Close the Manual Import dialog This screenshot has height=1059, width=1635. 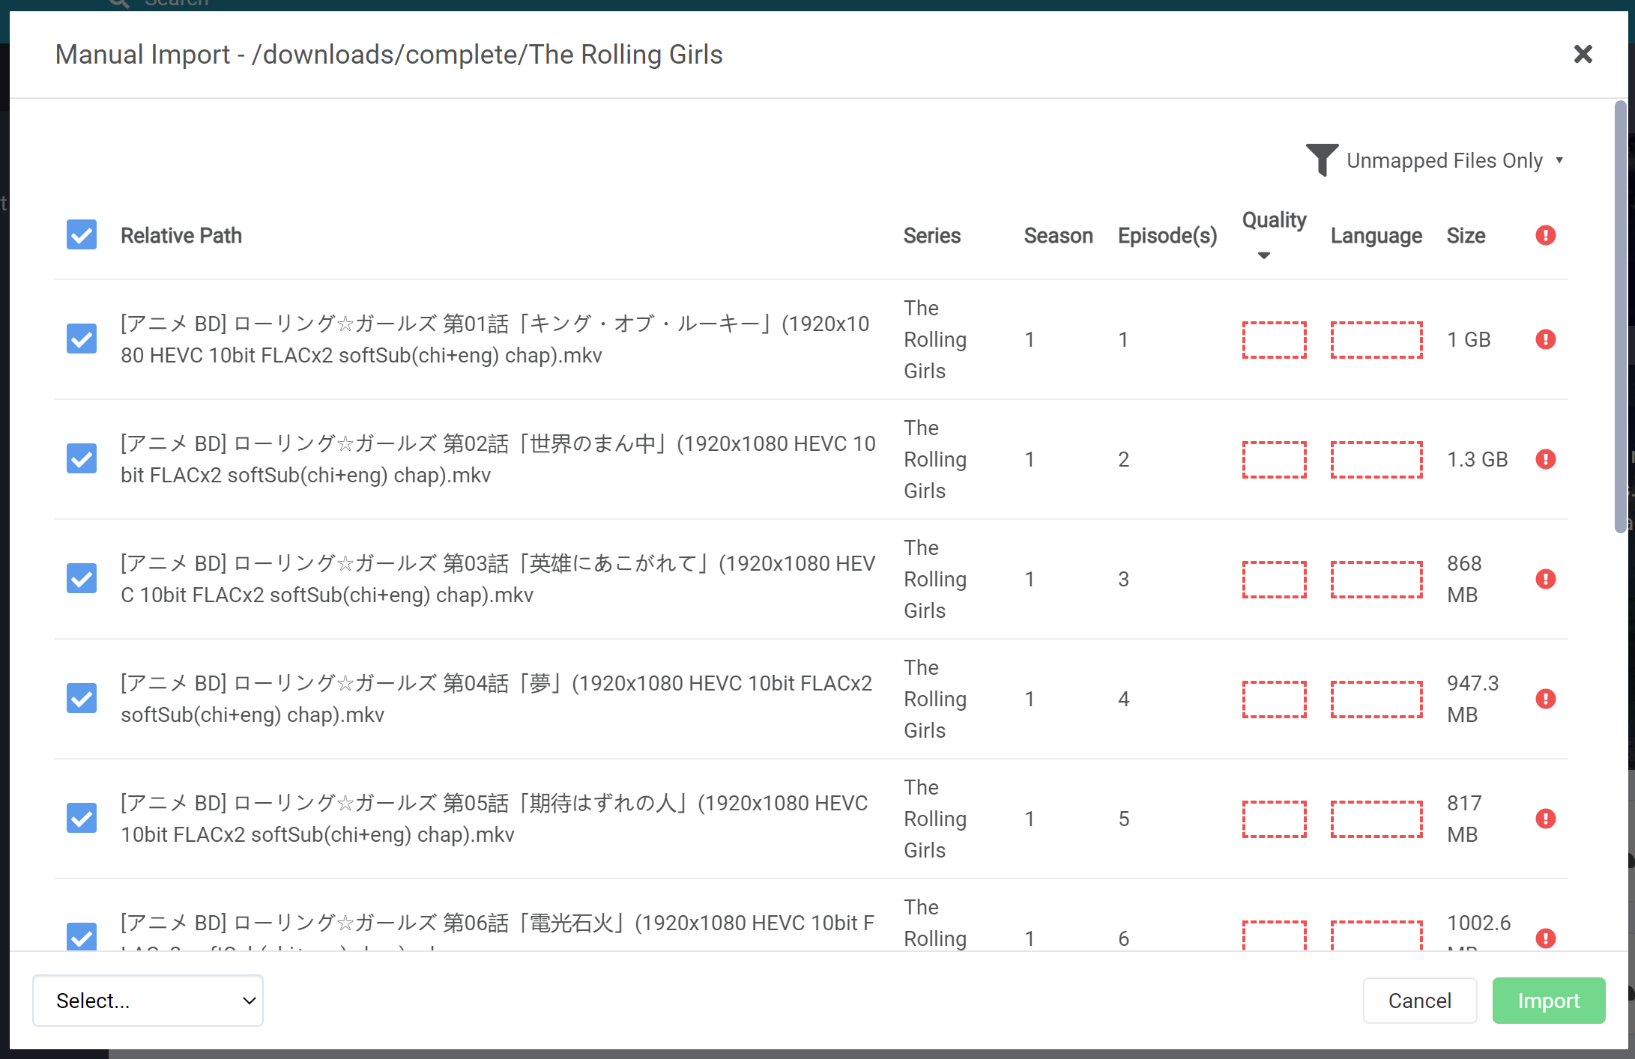coord(1583,54)
